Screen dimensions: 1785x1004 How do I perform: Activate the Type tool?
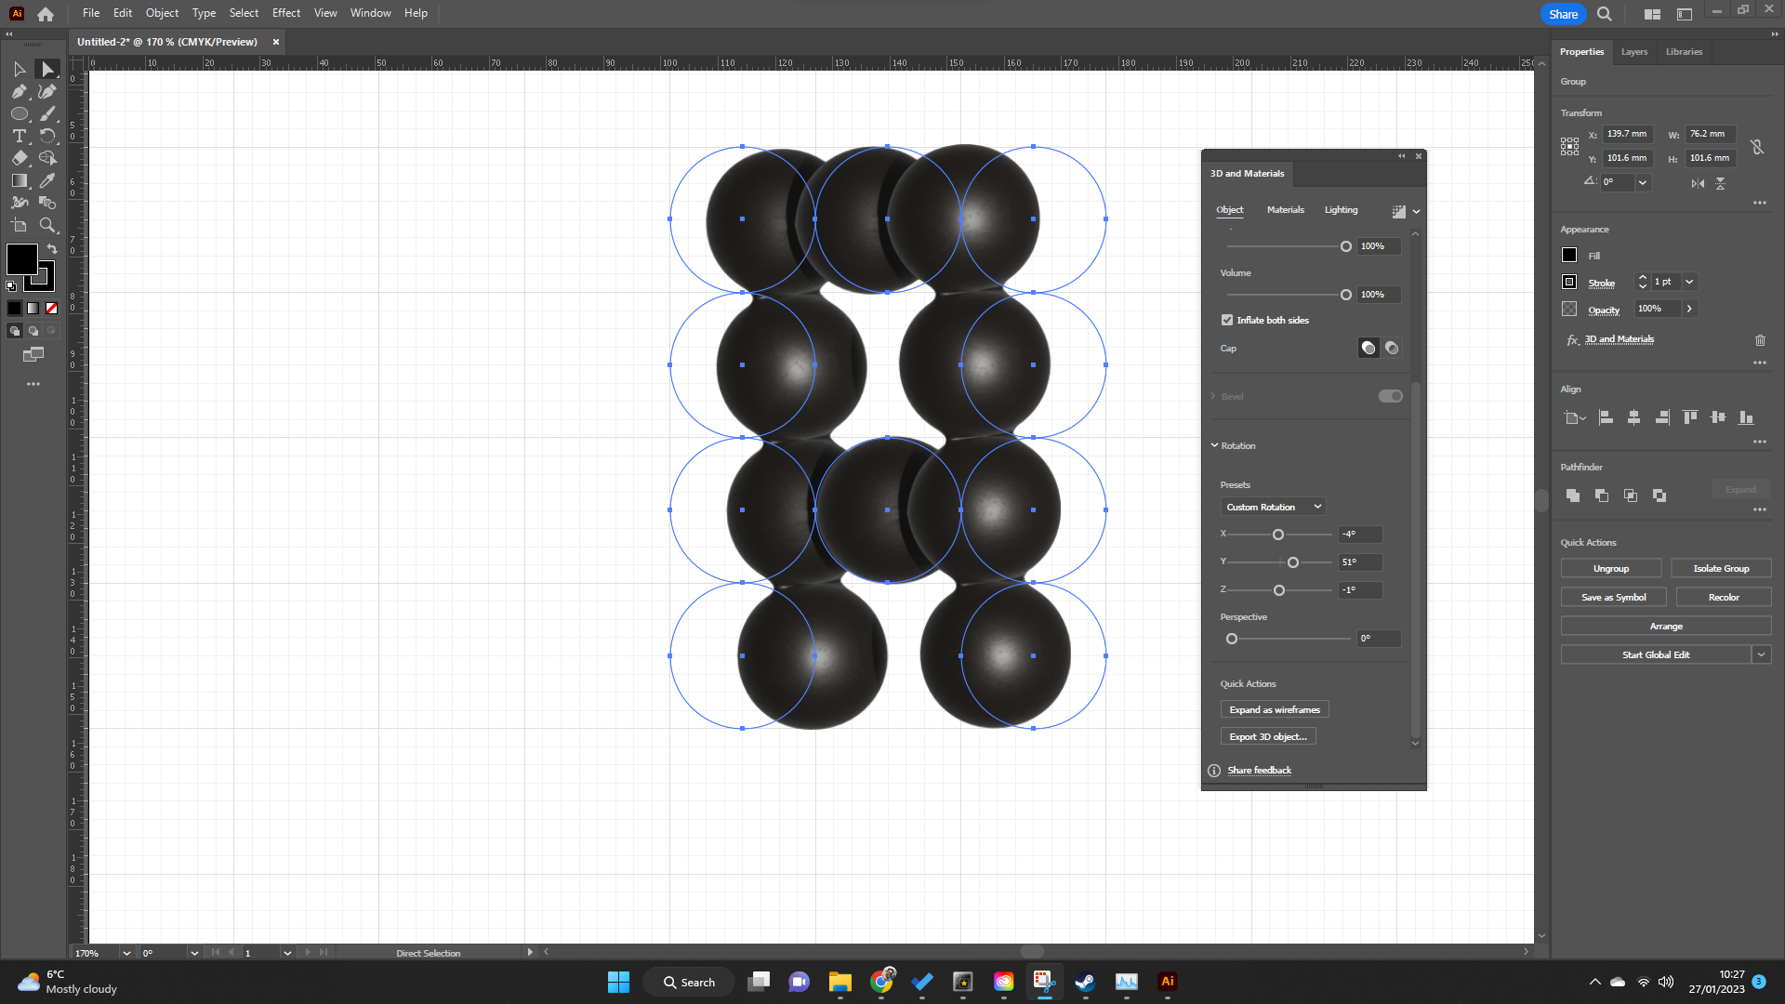coord(18,136)
